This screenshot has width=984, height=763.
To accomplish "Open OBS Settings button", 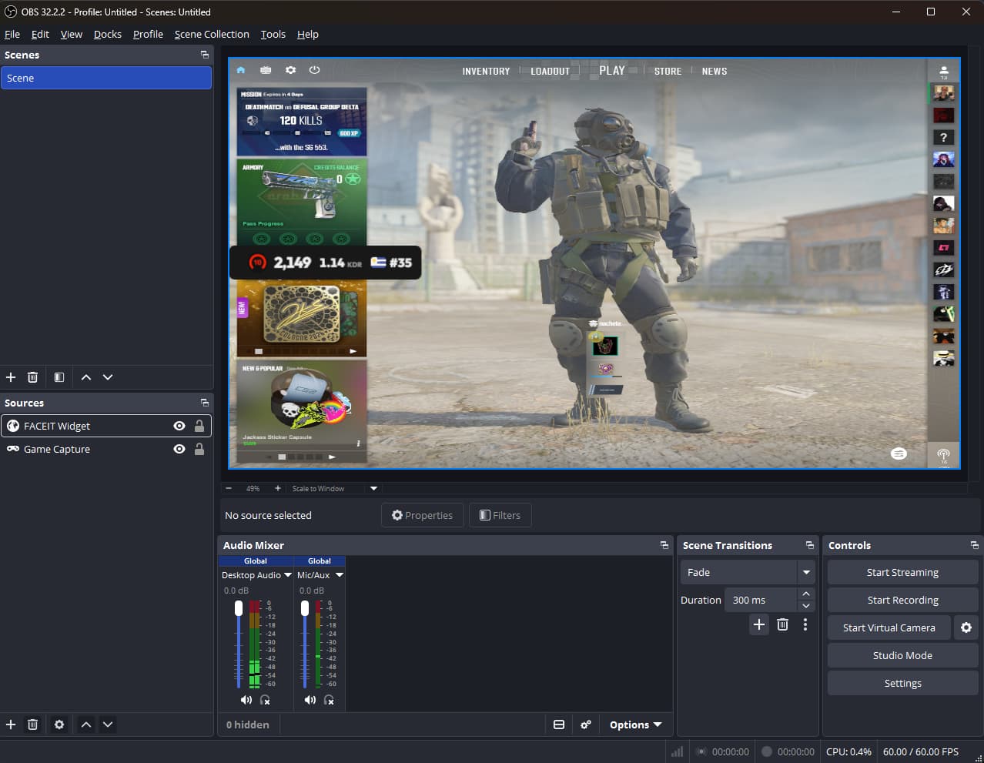I will pyautogui.click(x=902, y=683).
